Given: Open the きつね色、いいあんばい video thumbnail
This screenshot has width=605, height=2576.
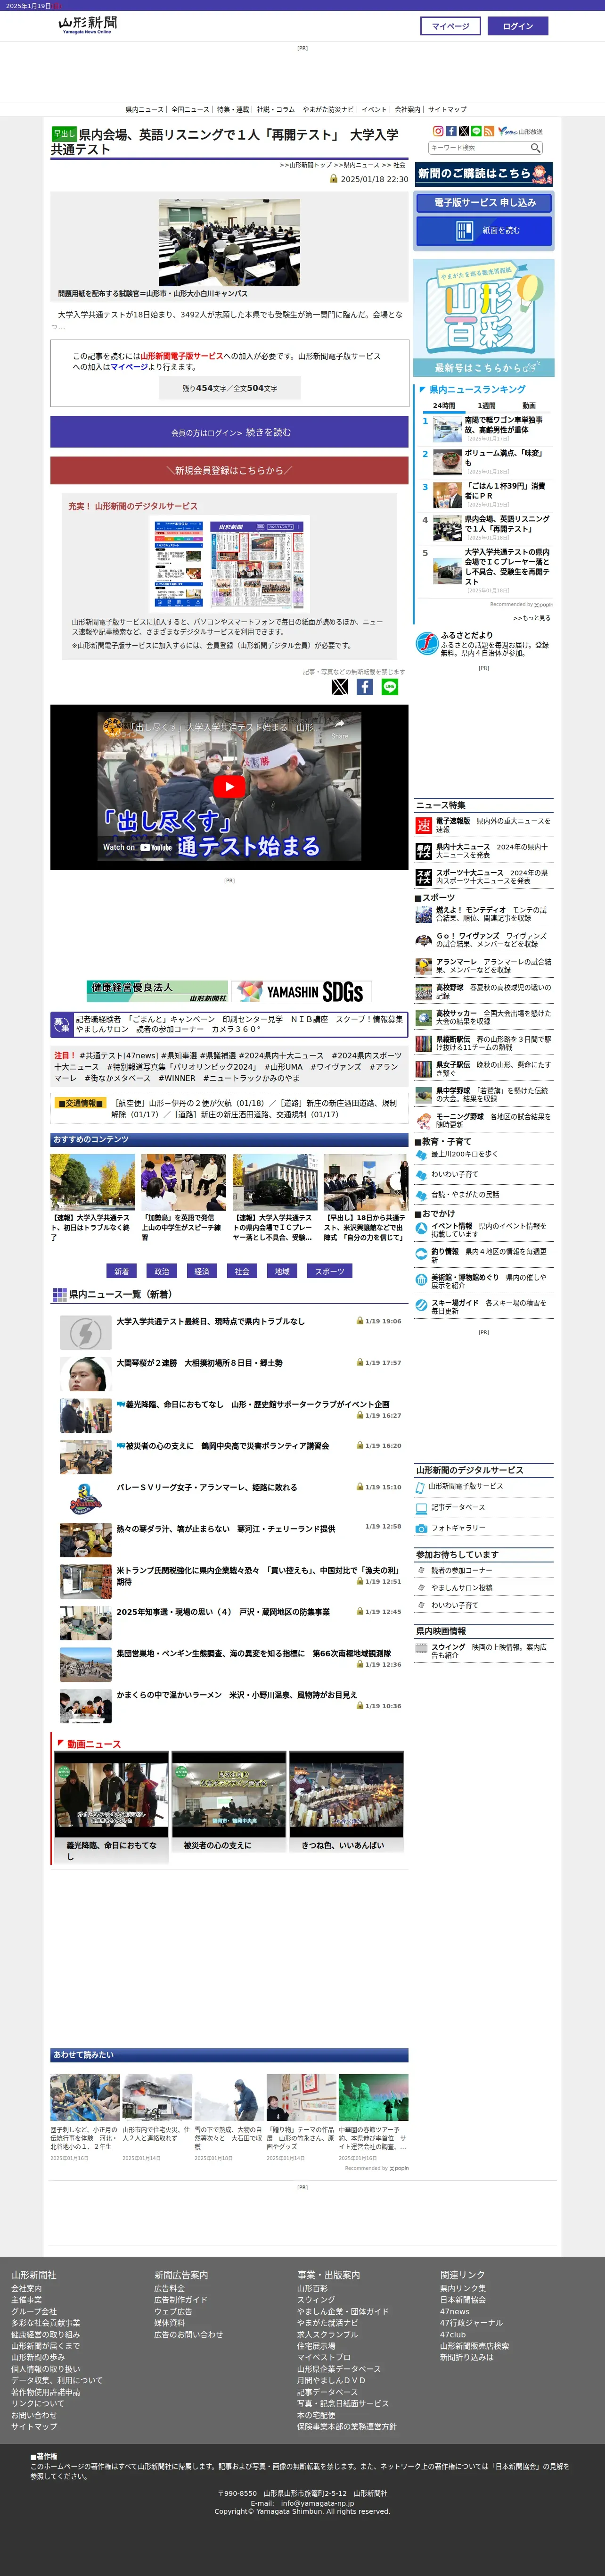Looking at the screenshot, I should point(346,1794).
